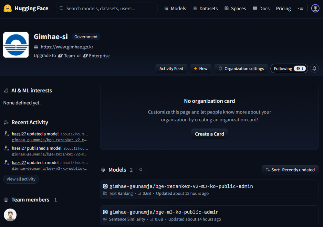The height and width of the screenshot is (227, 323).
Task: Click the Government organization type badge
Action: point(86,37)
